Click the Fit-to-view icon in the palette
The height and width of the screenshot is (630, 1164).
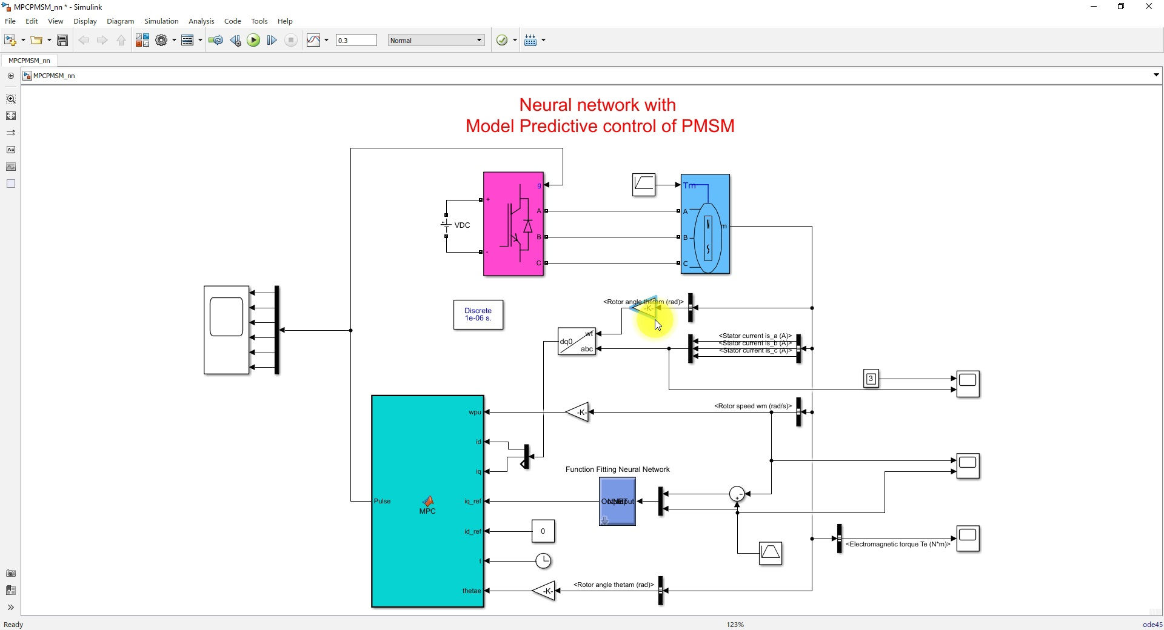point(11,116)
